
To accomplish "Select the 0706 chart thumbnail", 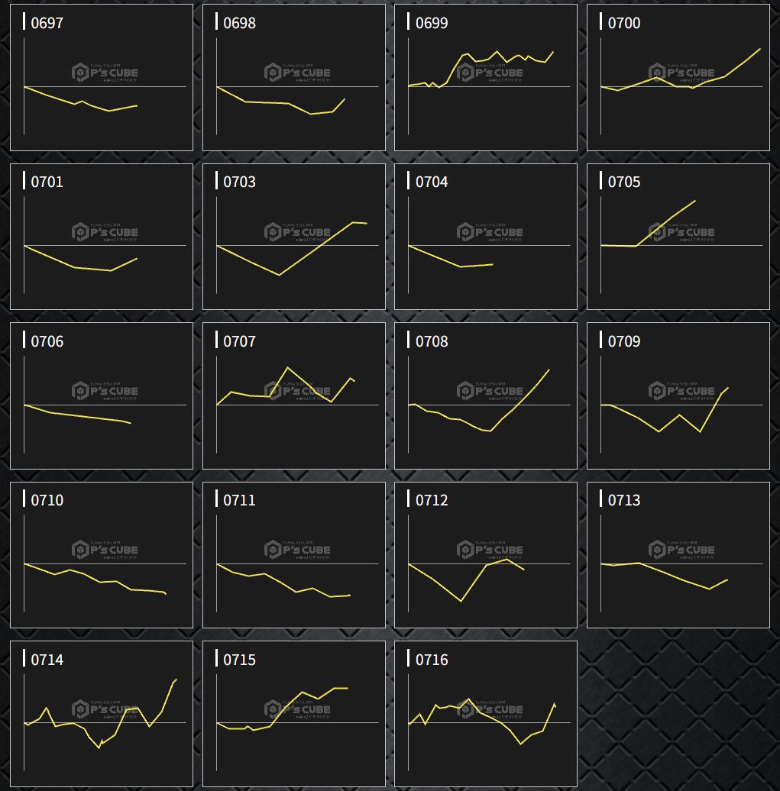I will coord(102,395).
